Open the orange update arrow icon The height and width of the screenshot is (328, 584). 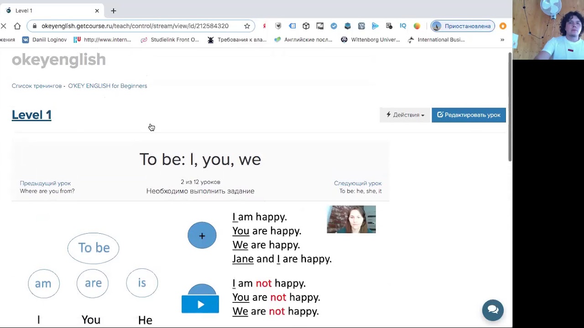503,26
